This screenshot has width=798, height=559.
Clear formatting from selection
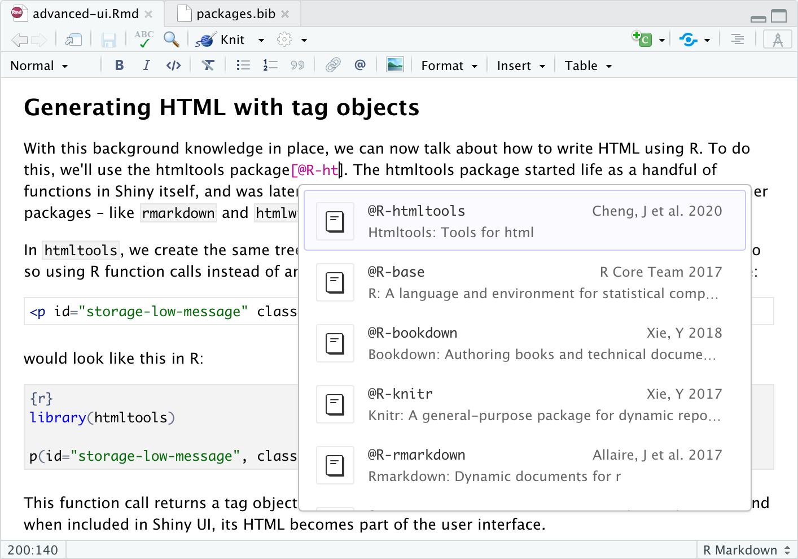(208, 65)
